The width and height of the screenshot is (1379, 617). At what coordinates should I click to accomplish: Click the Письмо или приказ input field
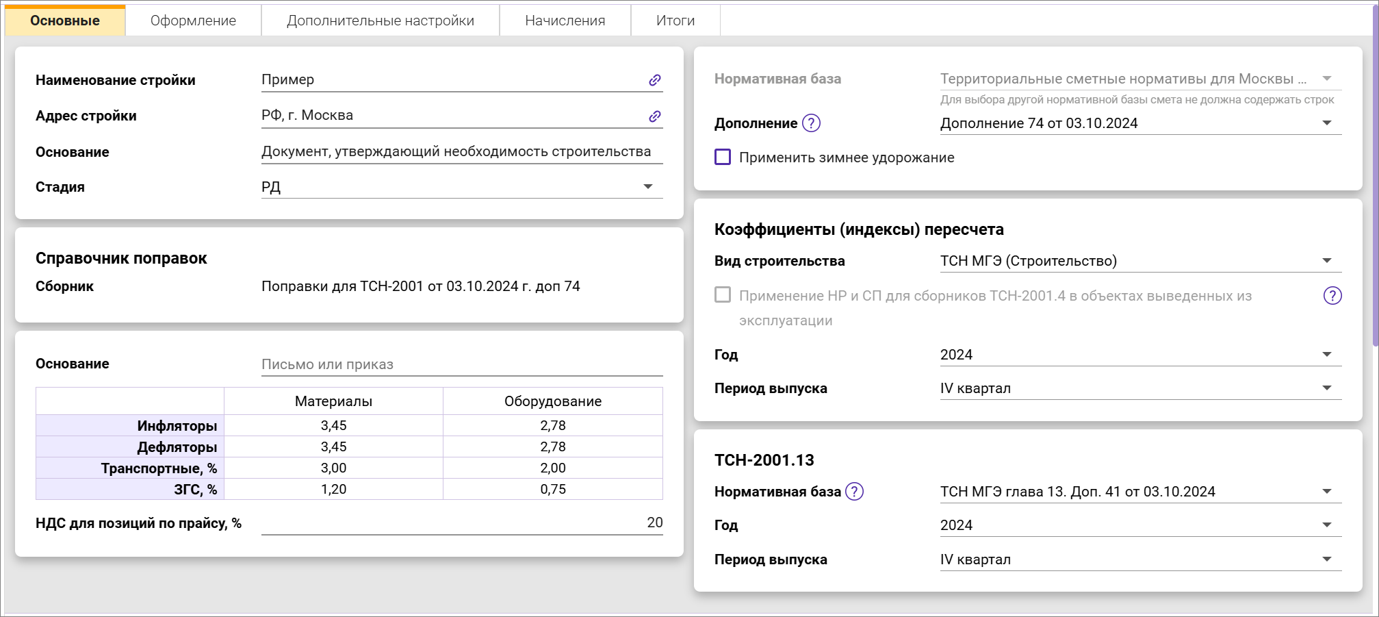pos(461,364)
